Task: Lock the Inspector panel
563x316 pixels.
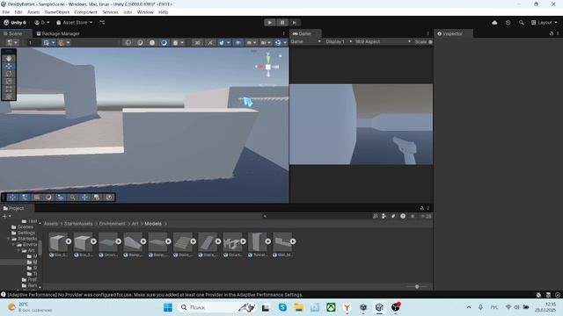Action: pos(552,33)
